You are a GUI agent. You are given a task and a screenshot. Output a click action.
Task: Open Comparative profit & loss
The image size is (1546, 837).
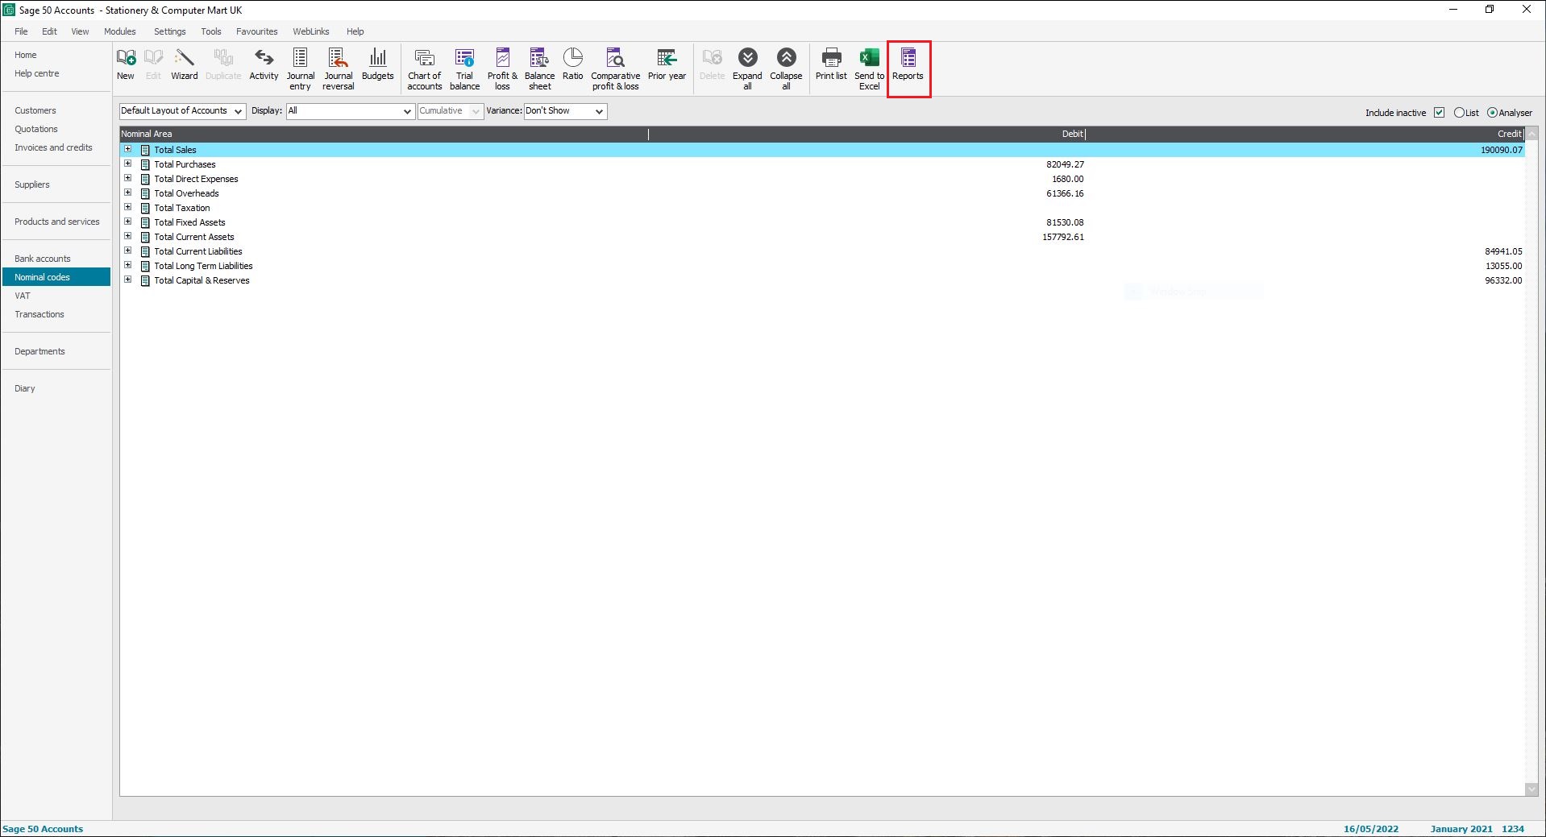[x=615, y=68]
